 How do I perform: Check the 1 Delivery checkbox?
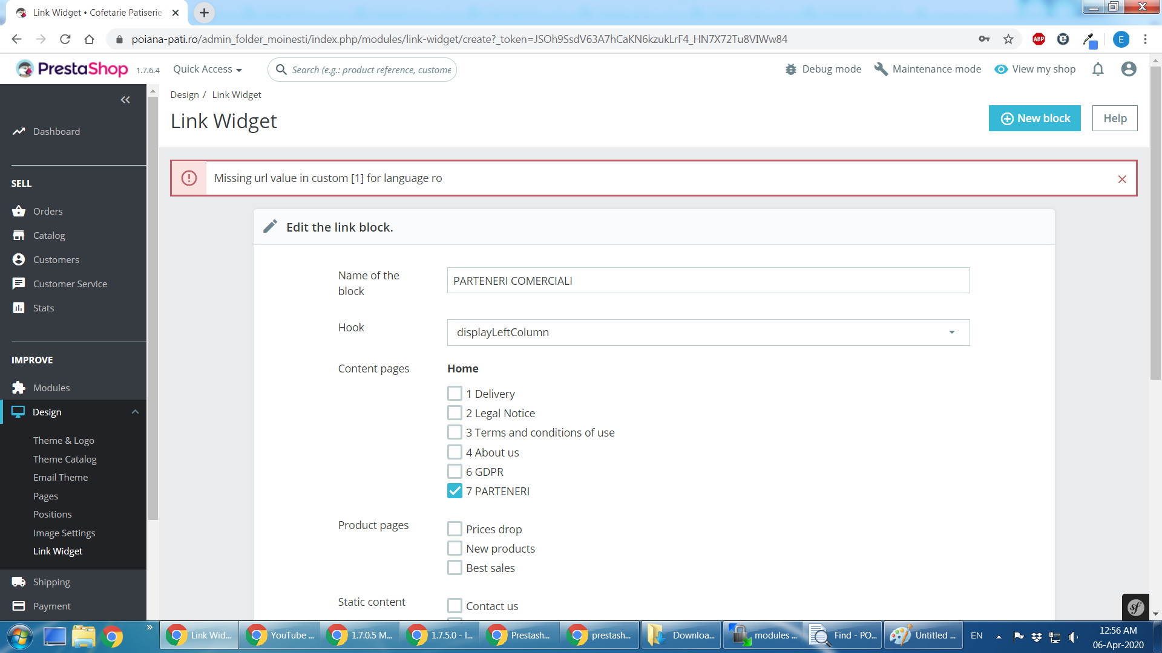coord(455,394)
